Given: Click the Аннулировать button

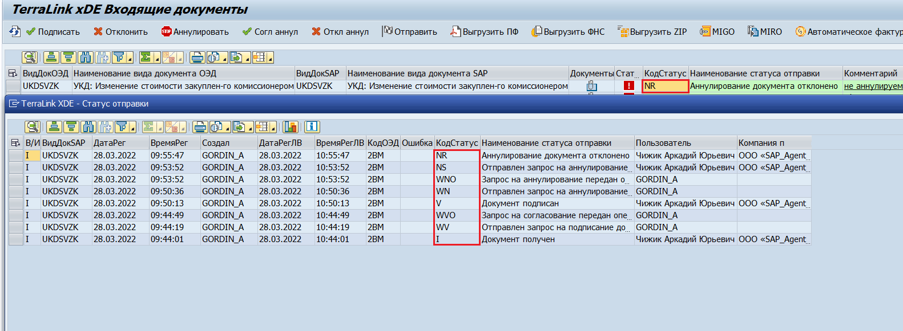Looking at the screenshot, I should tap(195, 32).
